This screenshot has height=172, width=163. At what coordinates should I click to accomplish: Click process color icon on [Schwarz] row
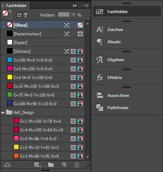click(73, 51)
